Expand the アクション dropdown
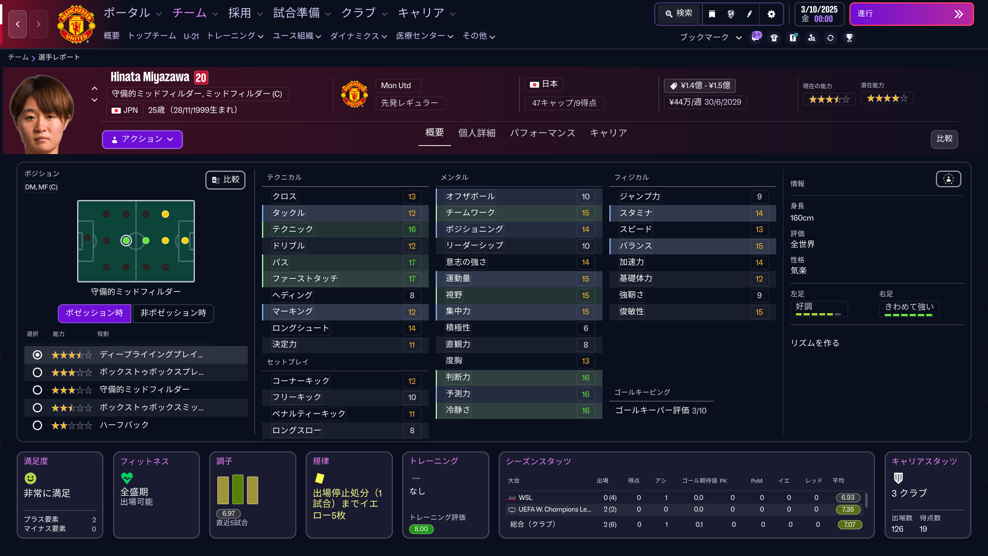The width and height of the screenshot is (988, 556). (x=142, y=139)
